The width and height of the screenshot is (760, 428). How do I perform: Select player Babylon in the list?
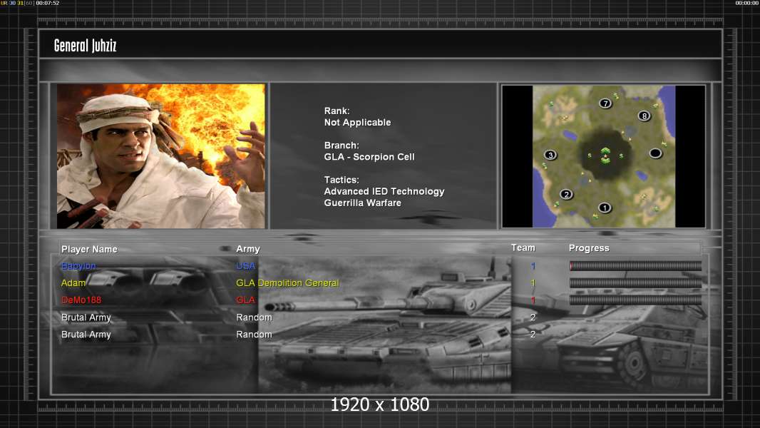(x=78, y=266)
